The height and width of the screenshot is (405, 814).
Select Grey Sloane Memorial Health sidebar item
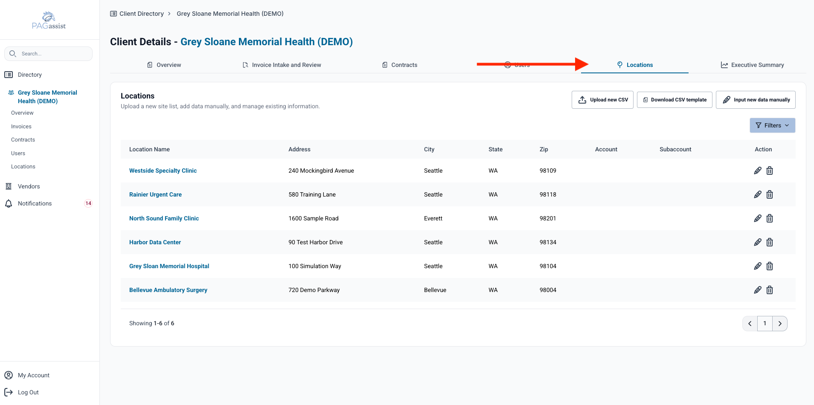coord(47,97)
